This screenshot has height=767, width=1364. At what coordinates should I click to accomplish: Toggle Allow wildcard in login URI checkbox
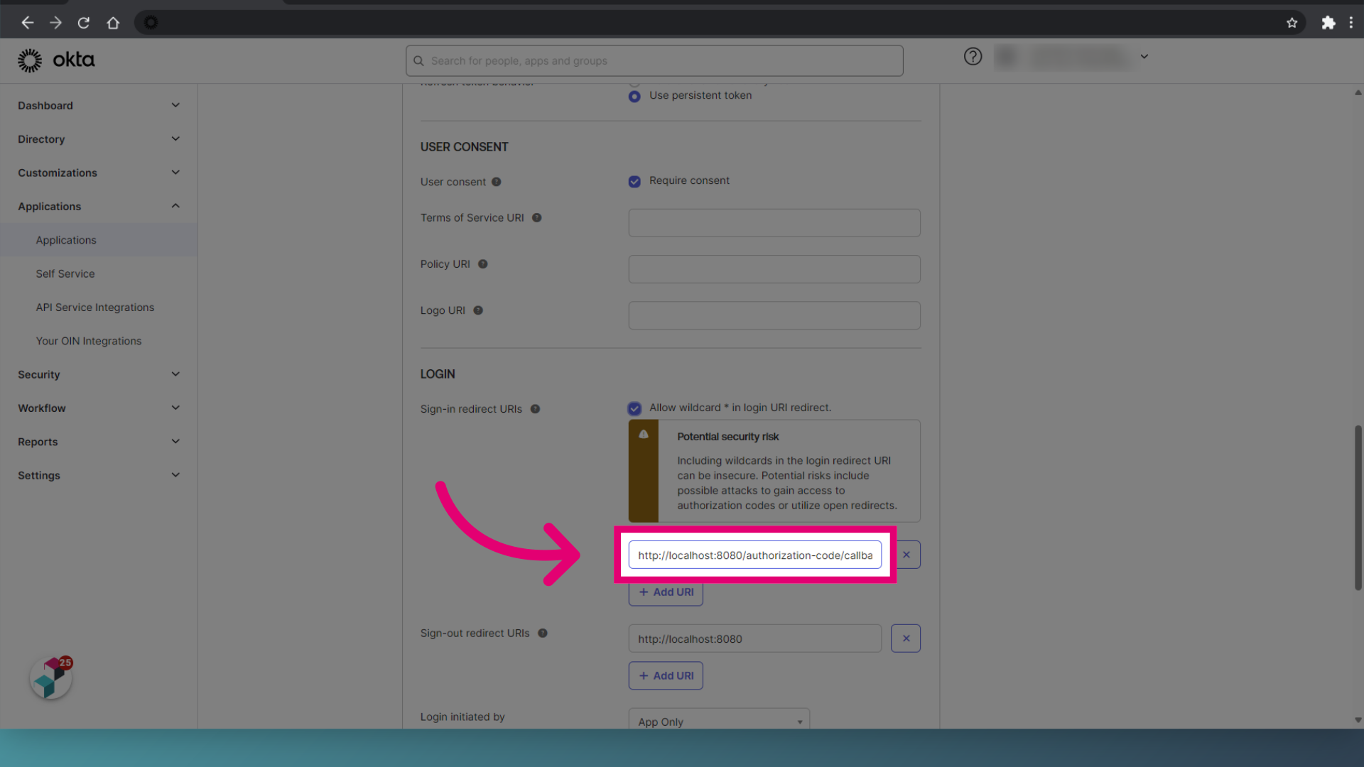(634, 408)
